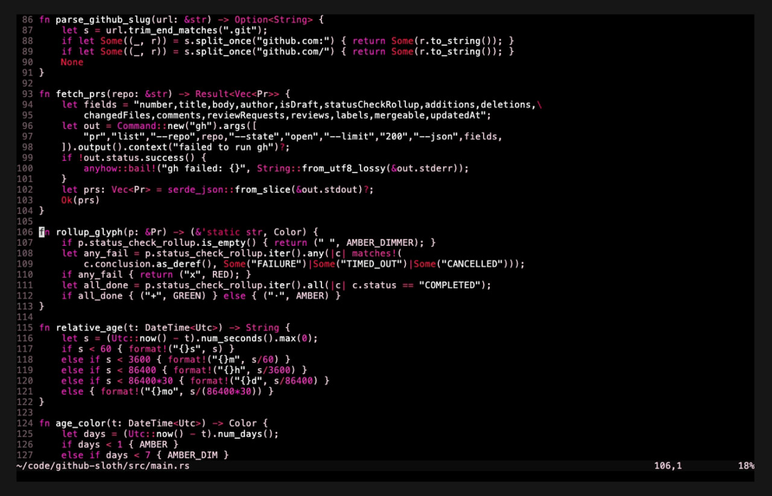
Task: Place cursor on "age_color" function name
Action: click(x=80, y=423)
